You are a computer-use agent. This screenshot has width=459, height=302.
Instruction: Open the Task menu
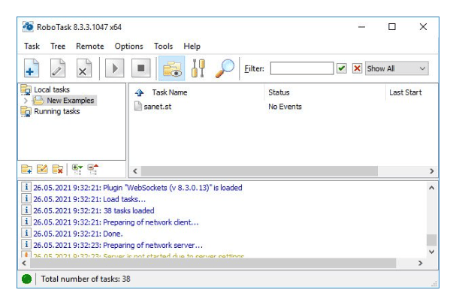pyautogui.click(x=32, y=47)
